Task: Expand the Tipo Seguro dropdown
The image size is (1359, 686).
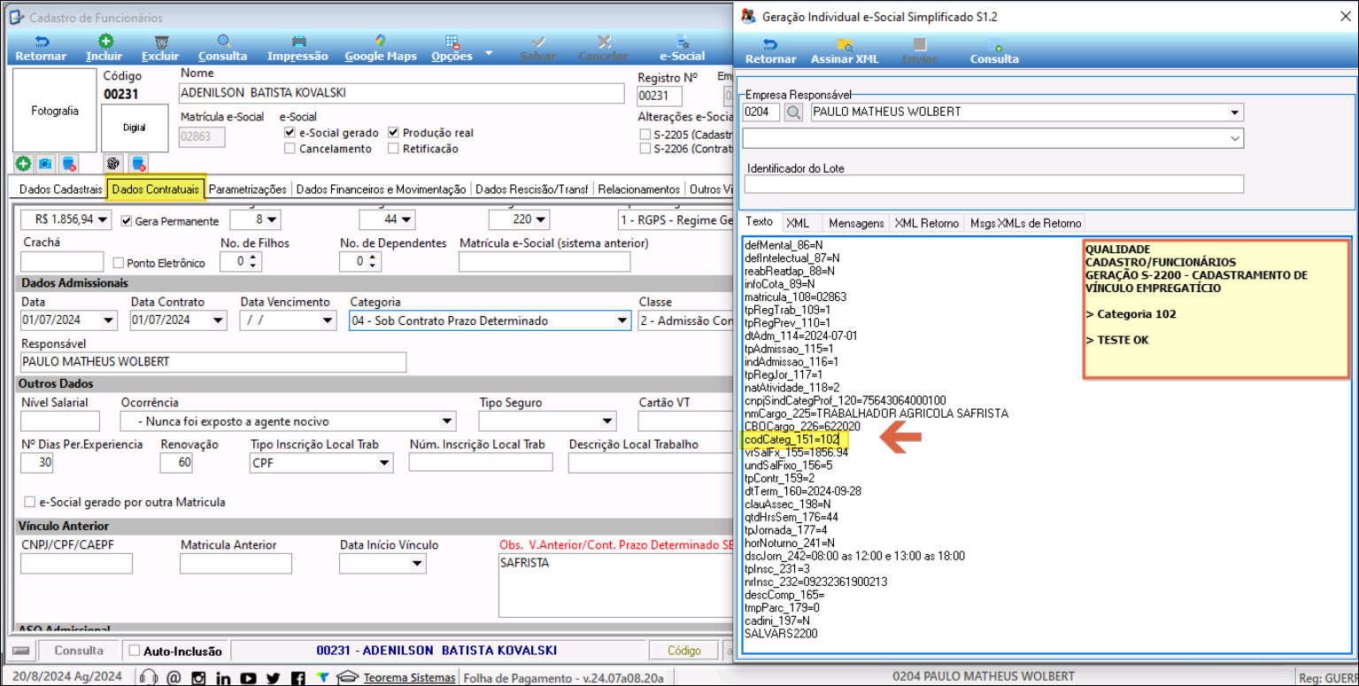Action: click(x=607, y=421)
